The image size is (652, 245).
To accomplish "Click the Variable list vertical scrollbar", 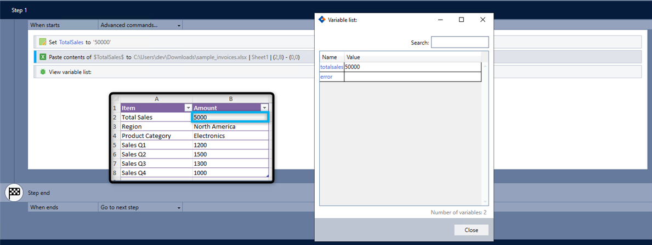I will (485, 133).
